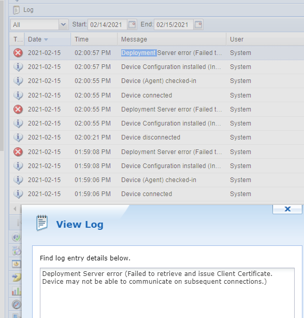Viewport: 304px width, 318px height.
Task: Click the 02:00:21 PM time cell
Action: (93, 137)
